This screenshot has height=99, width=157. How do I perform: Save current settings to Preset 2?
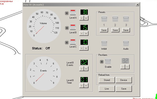pyautogui.click(x=115, y=30)
